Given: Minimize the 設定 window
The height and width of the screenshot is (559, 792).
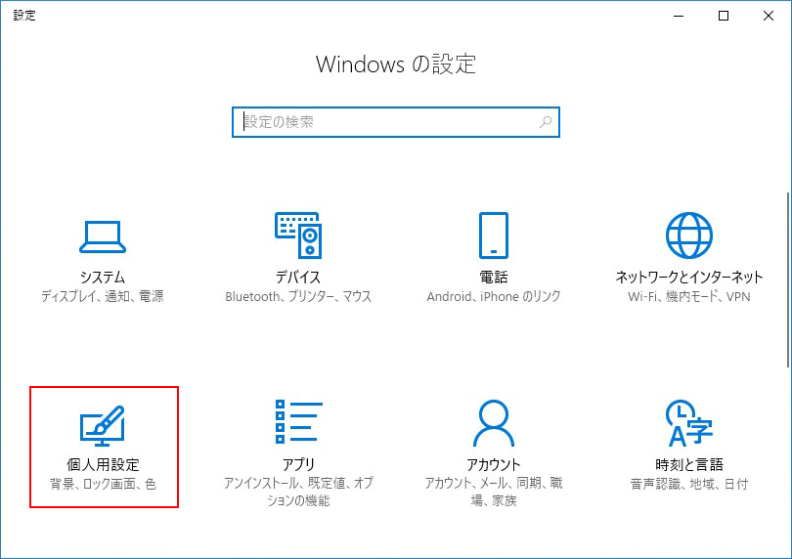Looking at the screenshot, I should [679, 16].
